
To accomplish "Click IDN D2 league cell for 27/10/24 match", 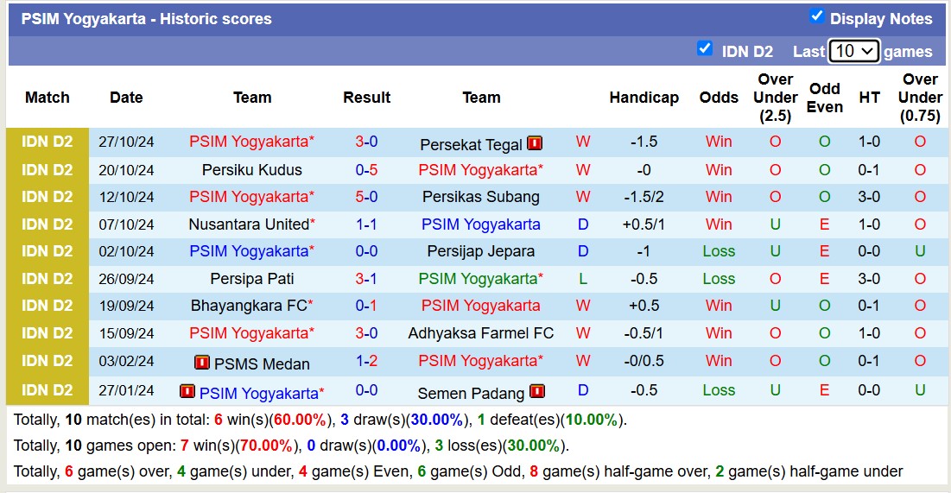I will 48,142.
